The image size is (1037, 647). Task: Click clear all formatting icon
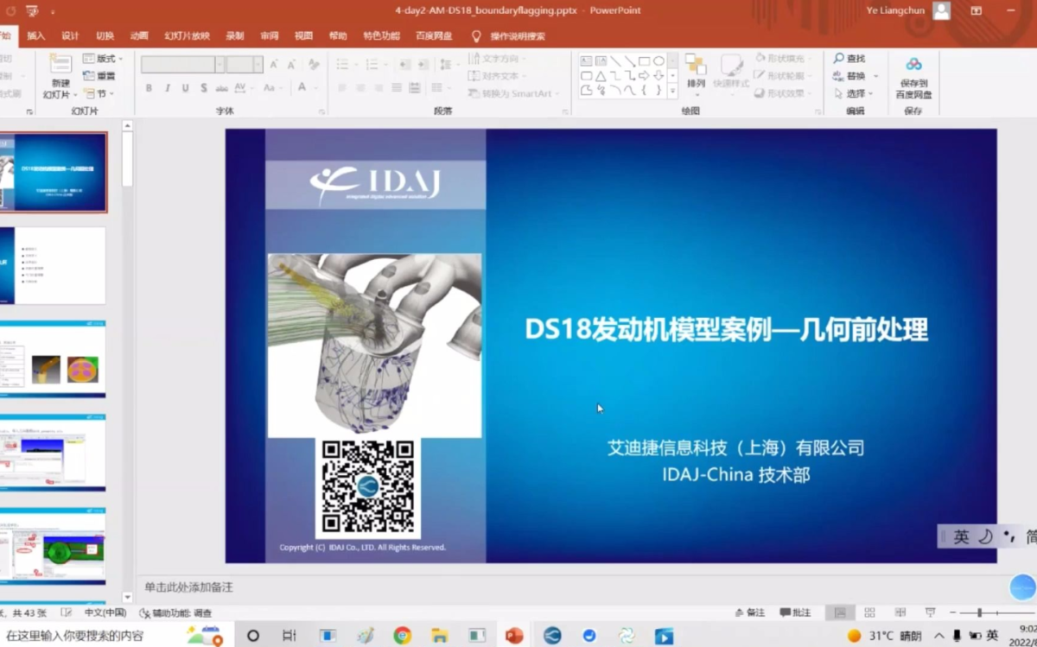314,65
